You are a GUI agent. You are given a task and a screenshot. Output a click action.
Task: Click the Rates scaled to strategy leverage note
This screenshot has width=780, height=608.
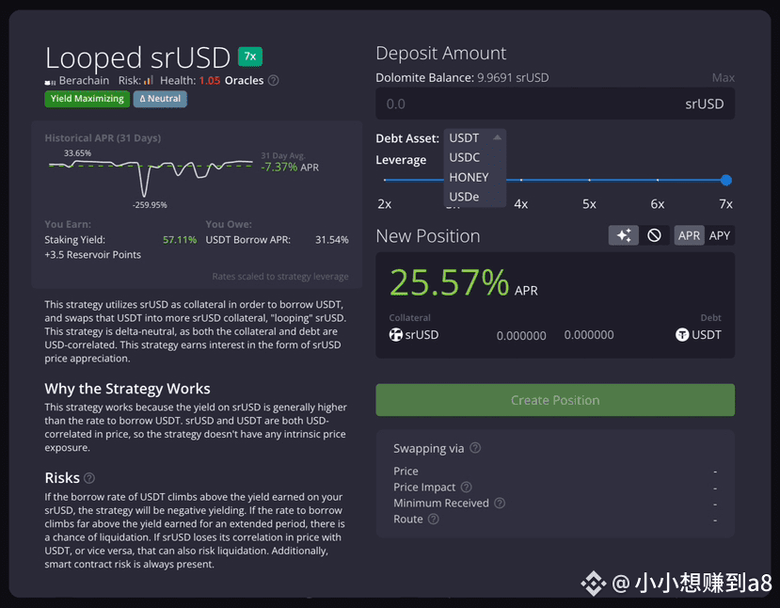[280, 276]
